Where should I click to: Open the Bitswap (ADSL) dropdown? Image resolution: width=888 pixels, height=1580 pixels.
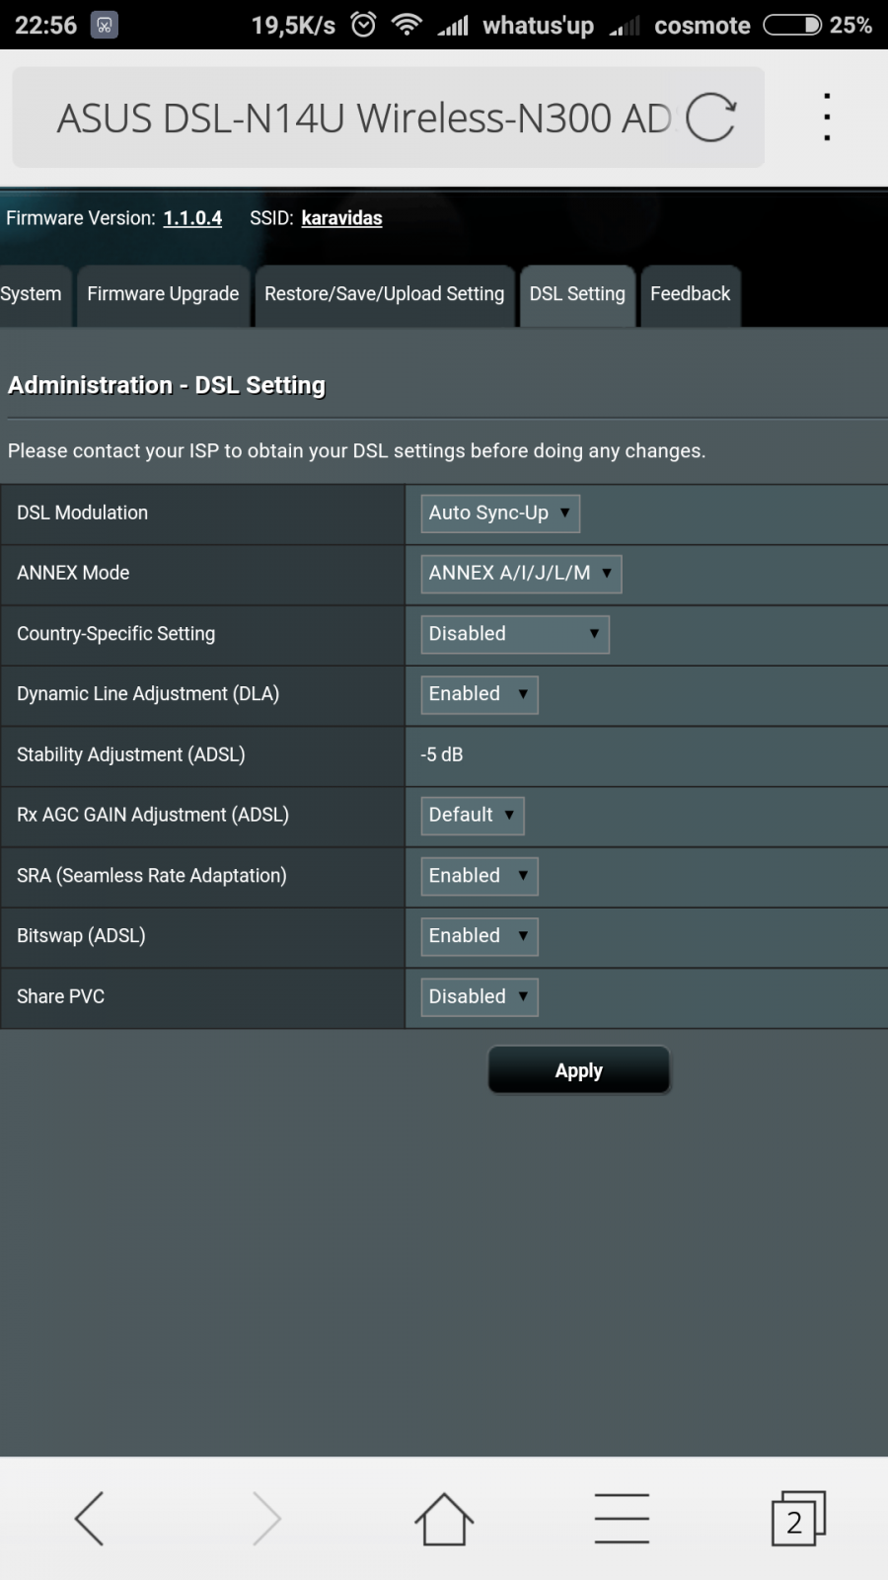(x=480, y=936)
